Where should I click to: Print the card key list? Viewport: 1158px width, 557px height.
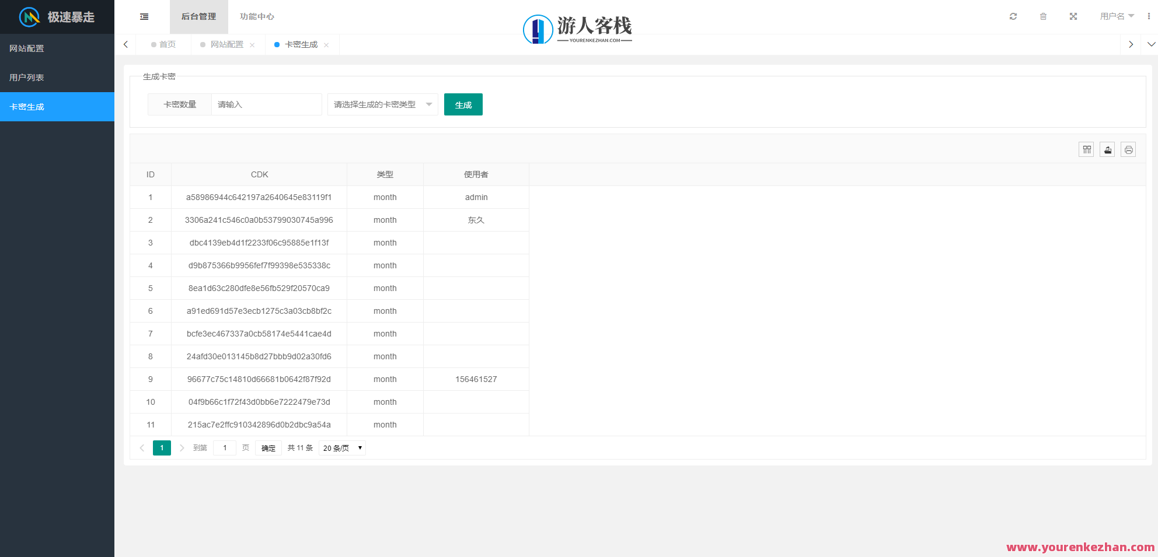1128,149
